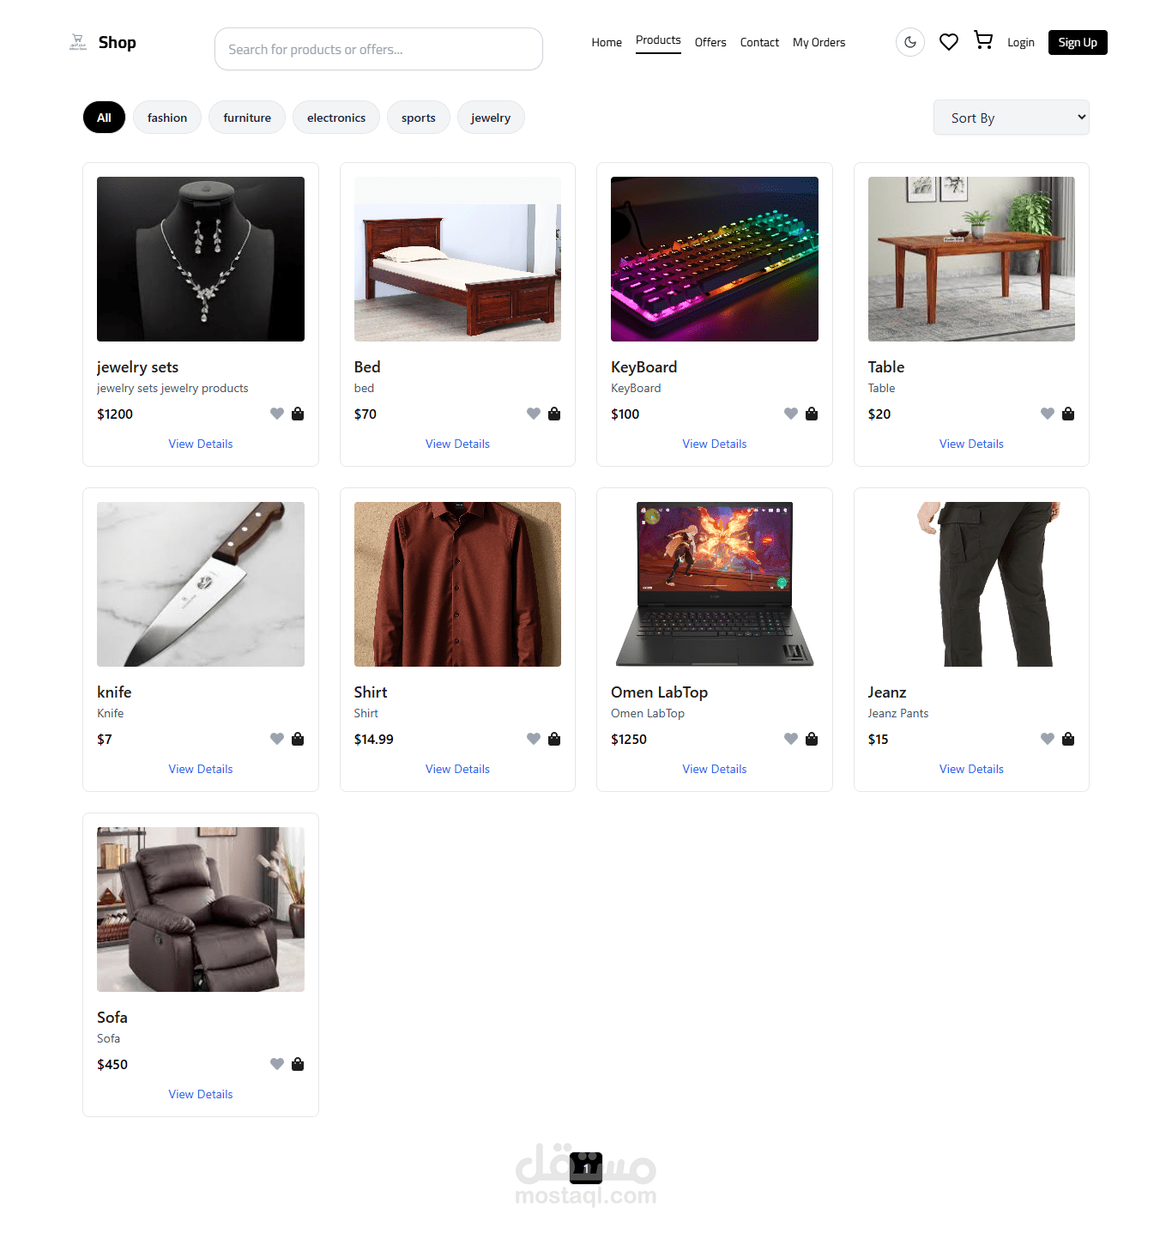Select the furniture category filter

247,118
